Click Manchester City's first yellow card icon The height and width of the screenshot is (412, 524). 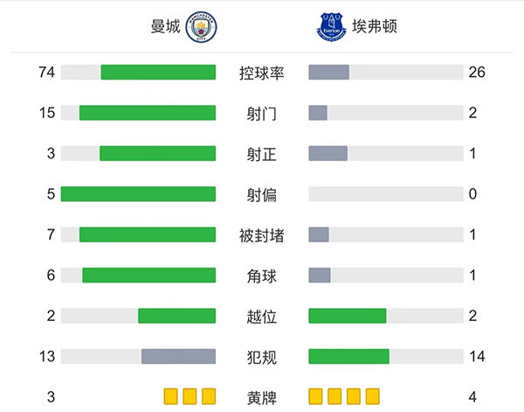tap(170, 396)
